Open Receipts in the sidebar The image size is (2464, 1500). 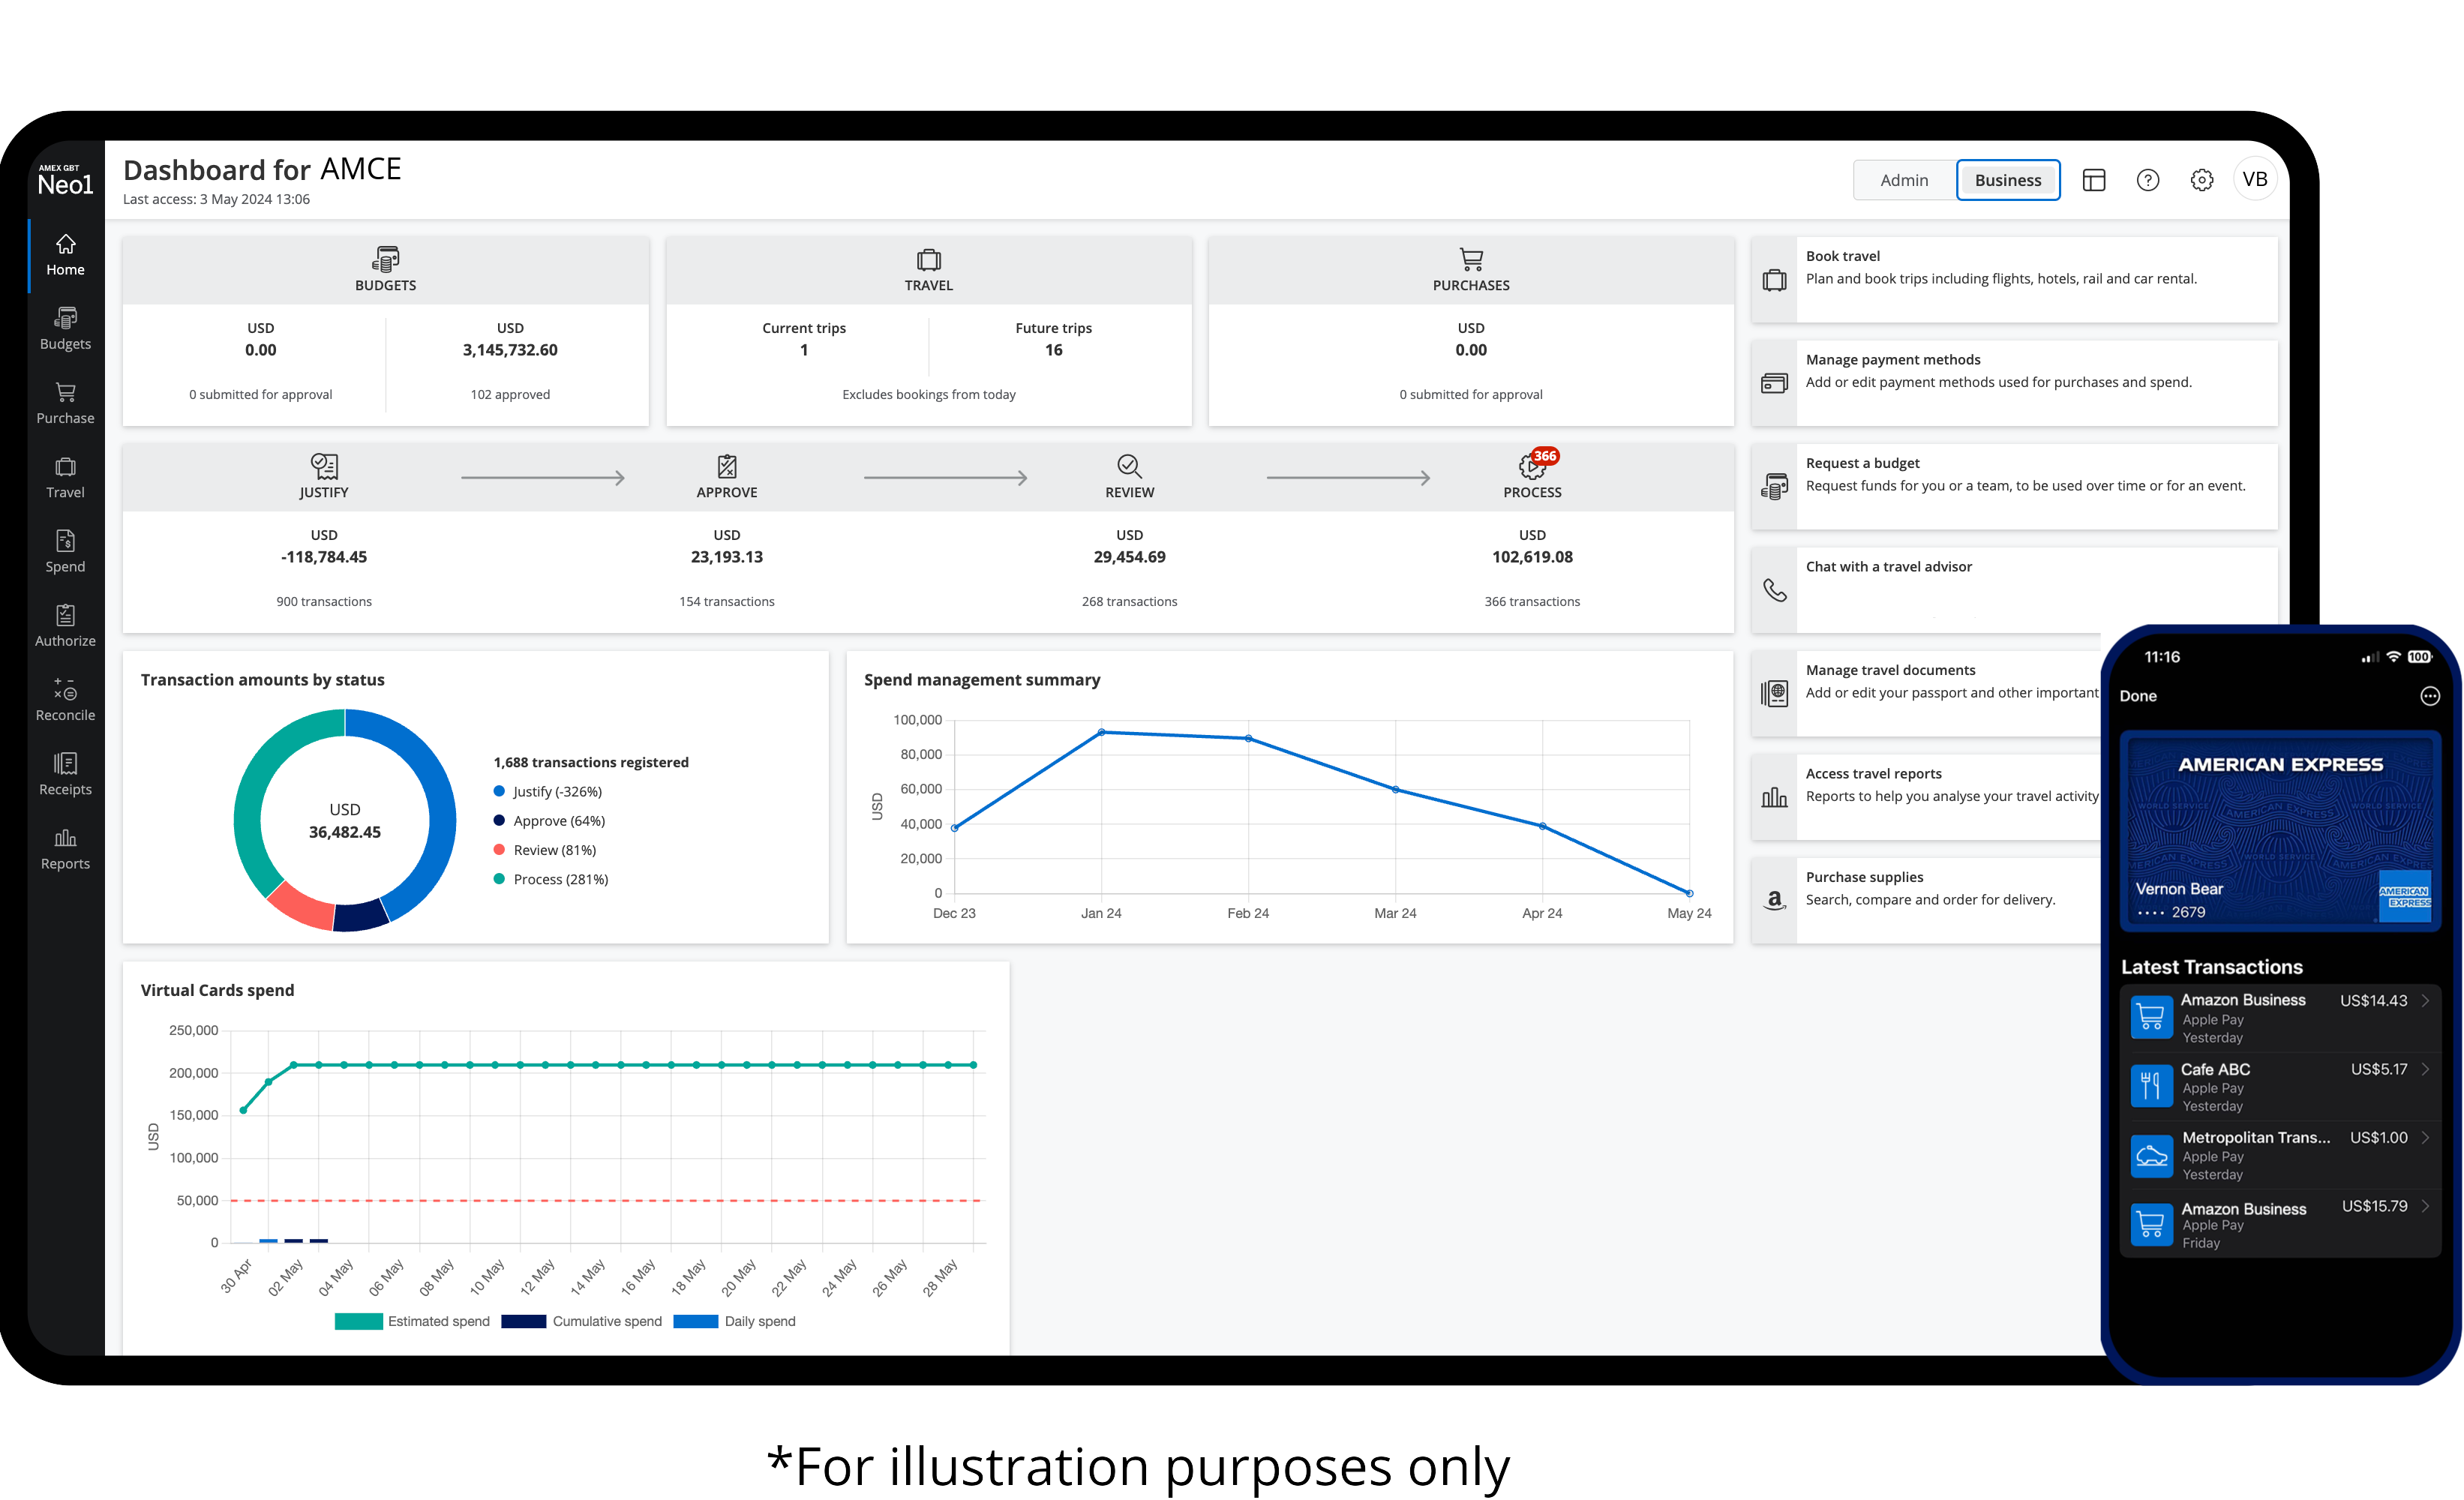tap(65, 774)
